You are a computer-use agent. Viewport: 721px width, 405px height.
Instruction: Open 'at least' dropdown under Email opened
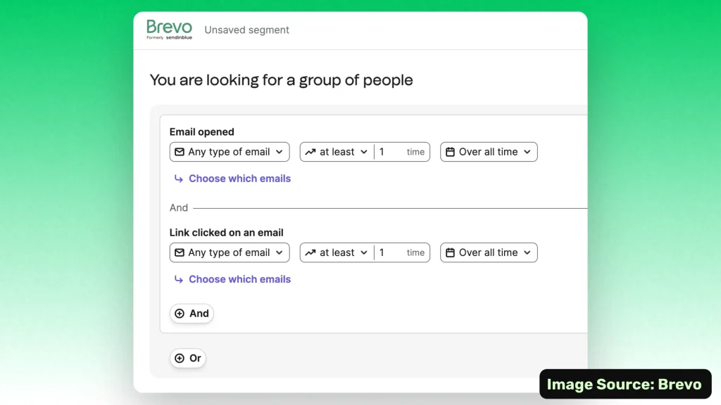[x=337, y=152]
